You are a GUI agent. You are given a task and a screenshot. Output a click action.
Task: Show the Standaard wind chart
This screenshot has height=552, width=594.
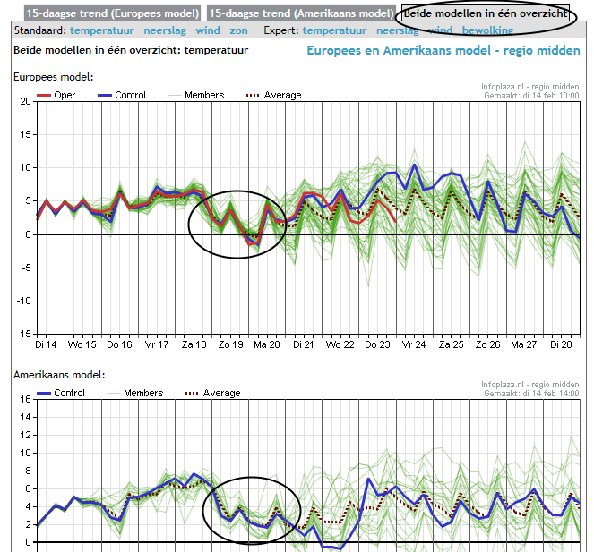pos(207,30)
